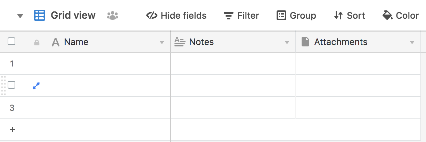Click the blue grid view icon
The height and width of the screenshot is (142, 426).
[x=39, y=16]
